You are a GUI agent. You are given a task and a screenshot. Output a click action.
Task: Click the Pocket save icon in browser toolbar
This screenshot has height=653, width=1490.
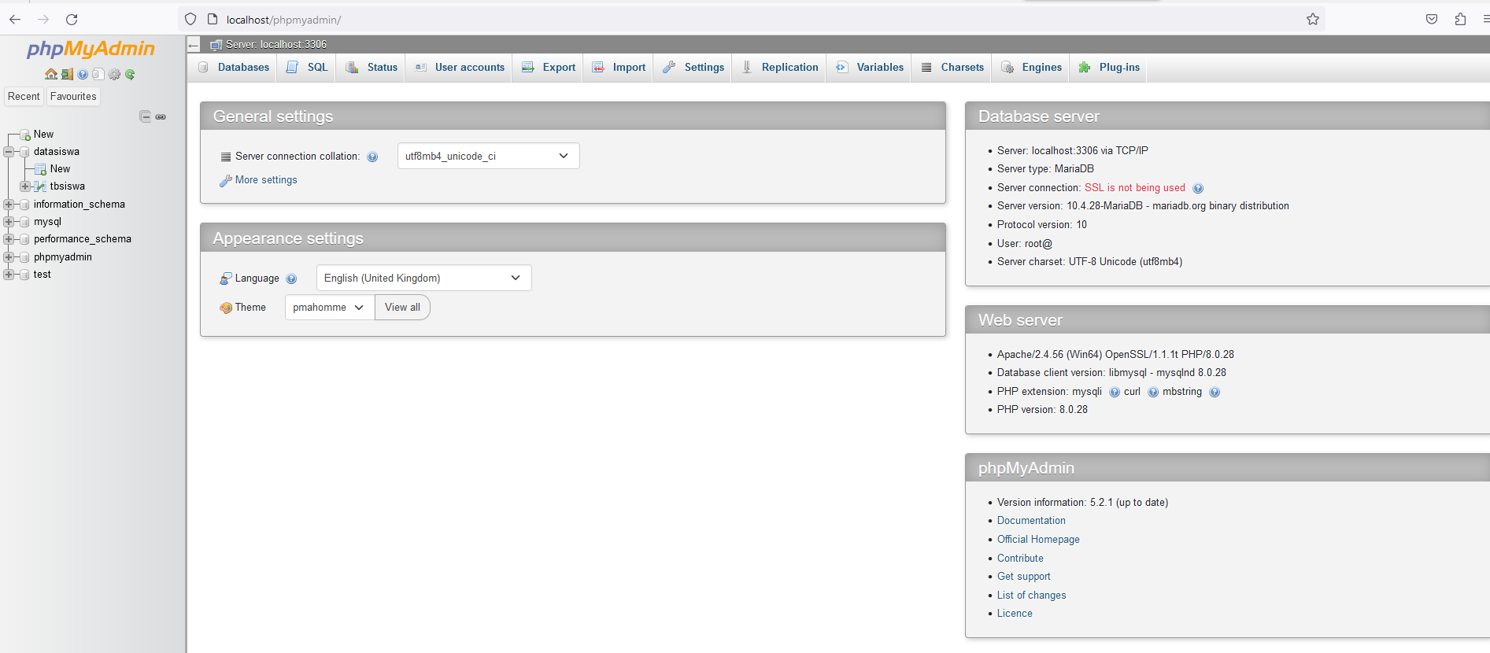coord(1432,19)
